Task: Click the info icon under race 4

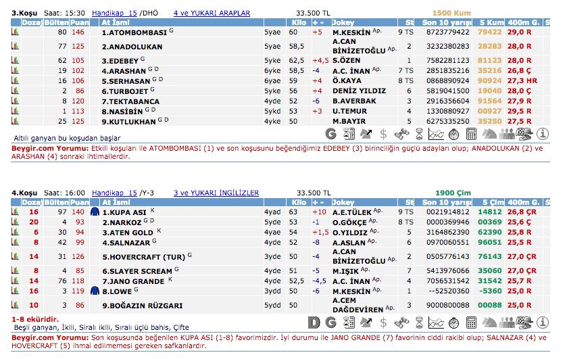Action: tap(543, 323)
